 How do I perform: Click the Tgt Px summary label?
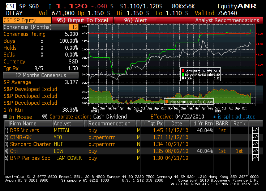coord(11,68)
